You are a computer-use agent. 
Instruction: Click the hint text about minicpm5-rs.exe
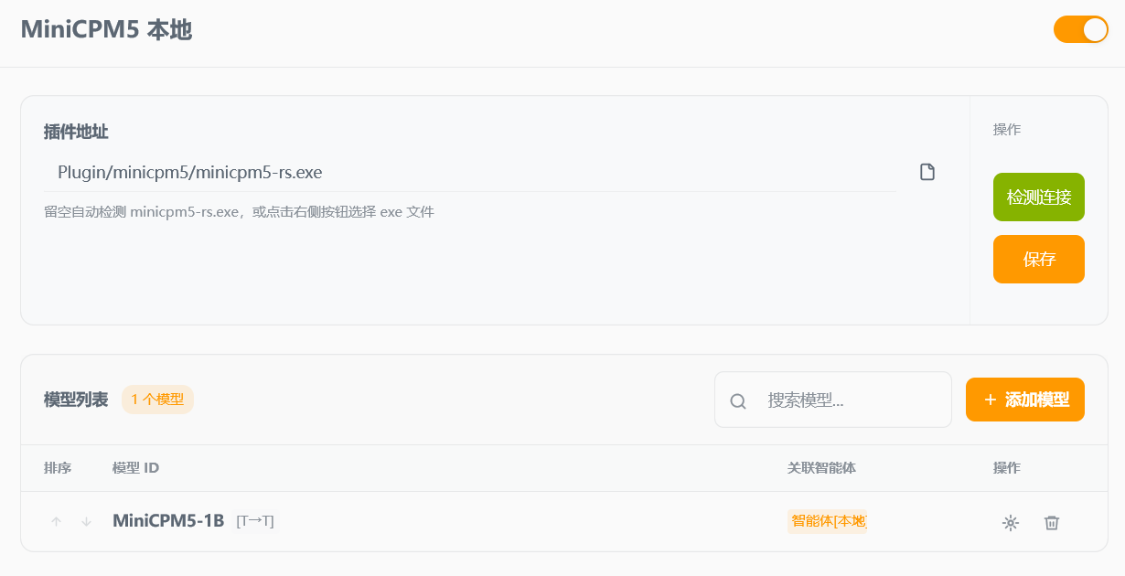click(239, 212)
